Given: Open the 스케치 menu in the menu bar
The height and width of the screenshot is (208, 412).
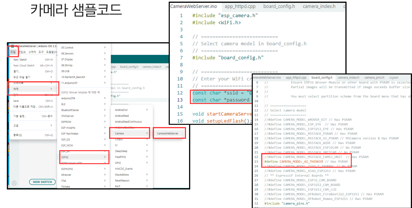Looking at the screenshot, I should click(x=32, y=52).
